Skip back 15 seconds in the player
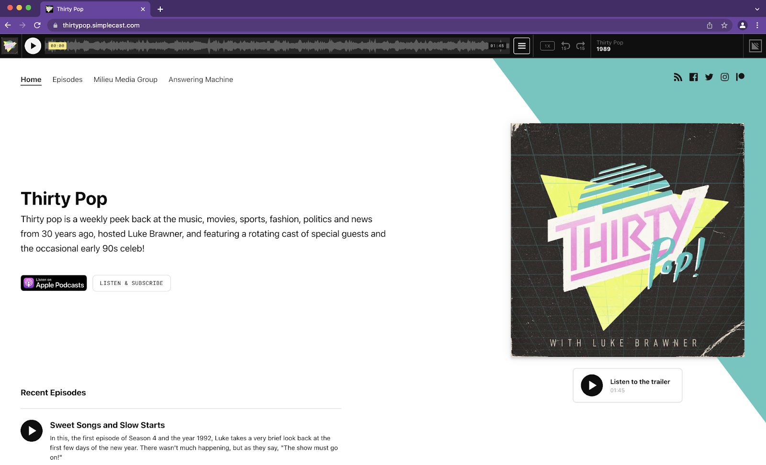This screenshot has height=465, width=766. click(565, 45)
